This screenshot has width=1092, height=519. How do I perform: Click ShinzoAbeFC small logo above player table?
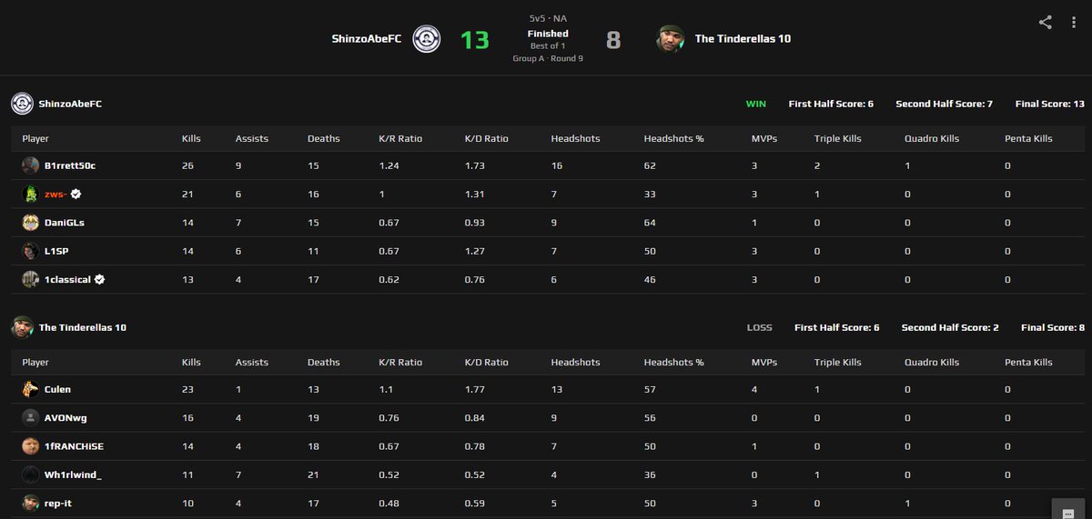coord(22,104)
